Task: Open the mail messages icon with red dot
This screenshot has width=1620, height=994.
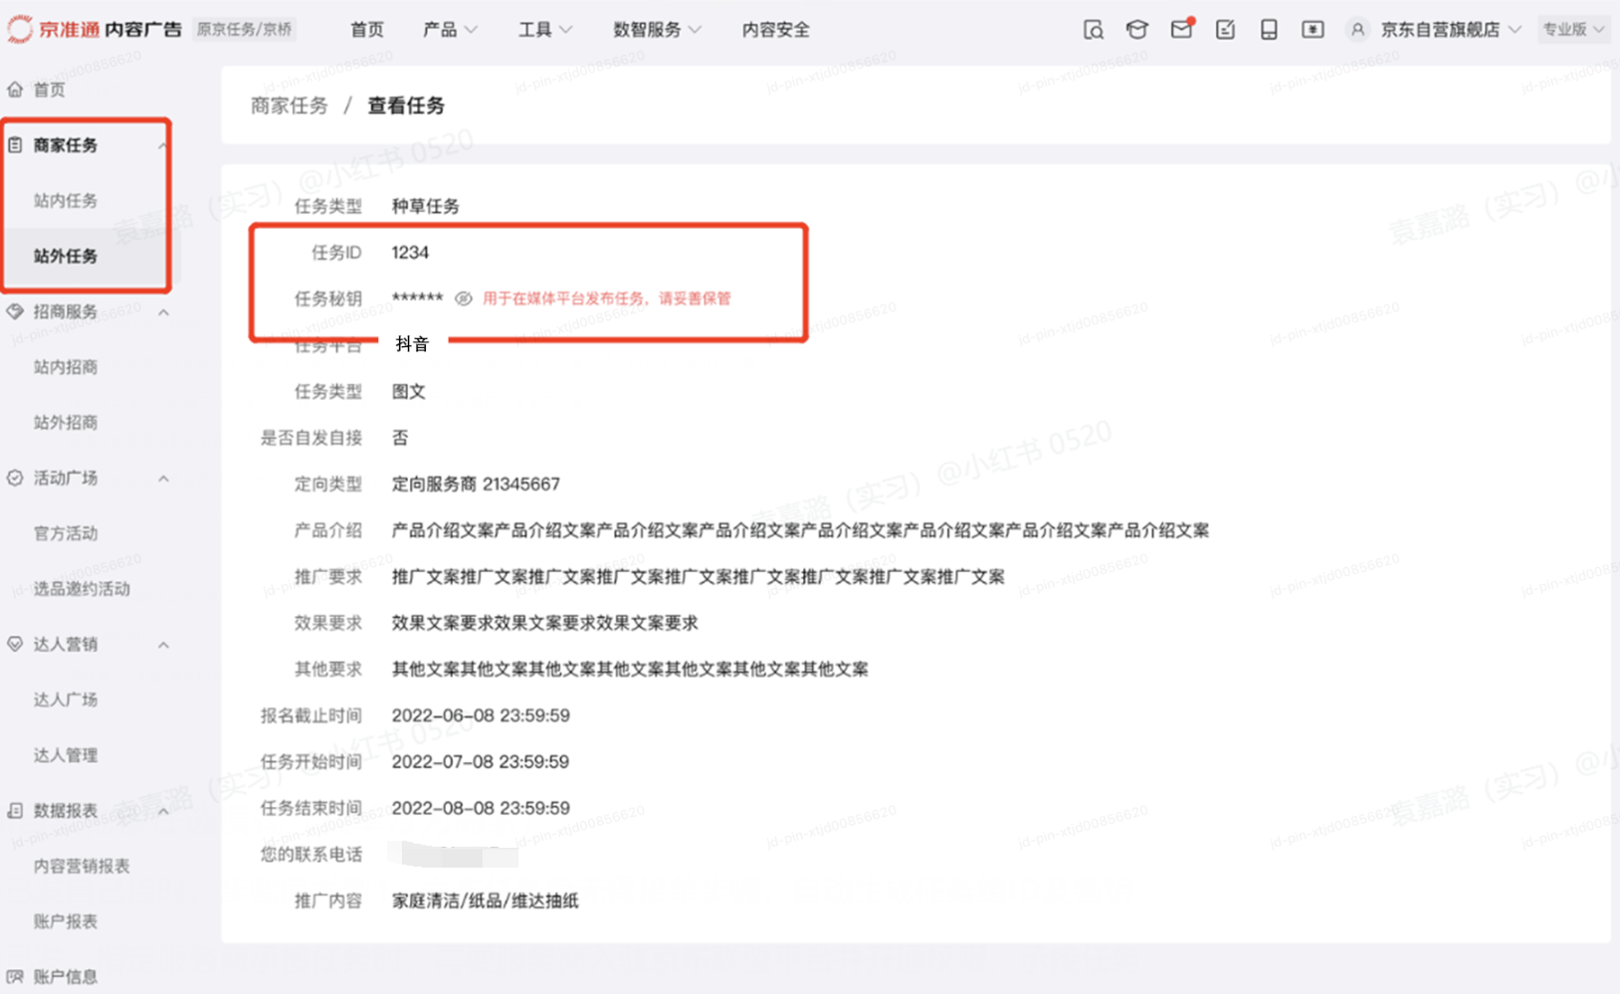Action: 1181,29
